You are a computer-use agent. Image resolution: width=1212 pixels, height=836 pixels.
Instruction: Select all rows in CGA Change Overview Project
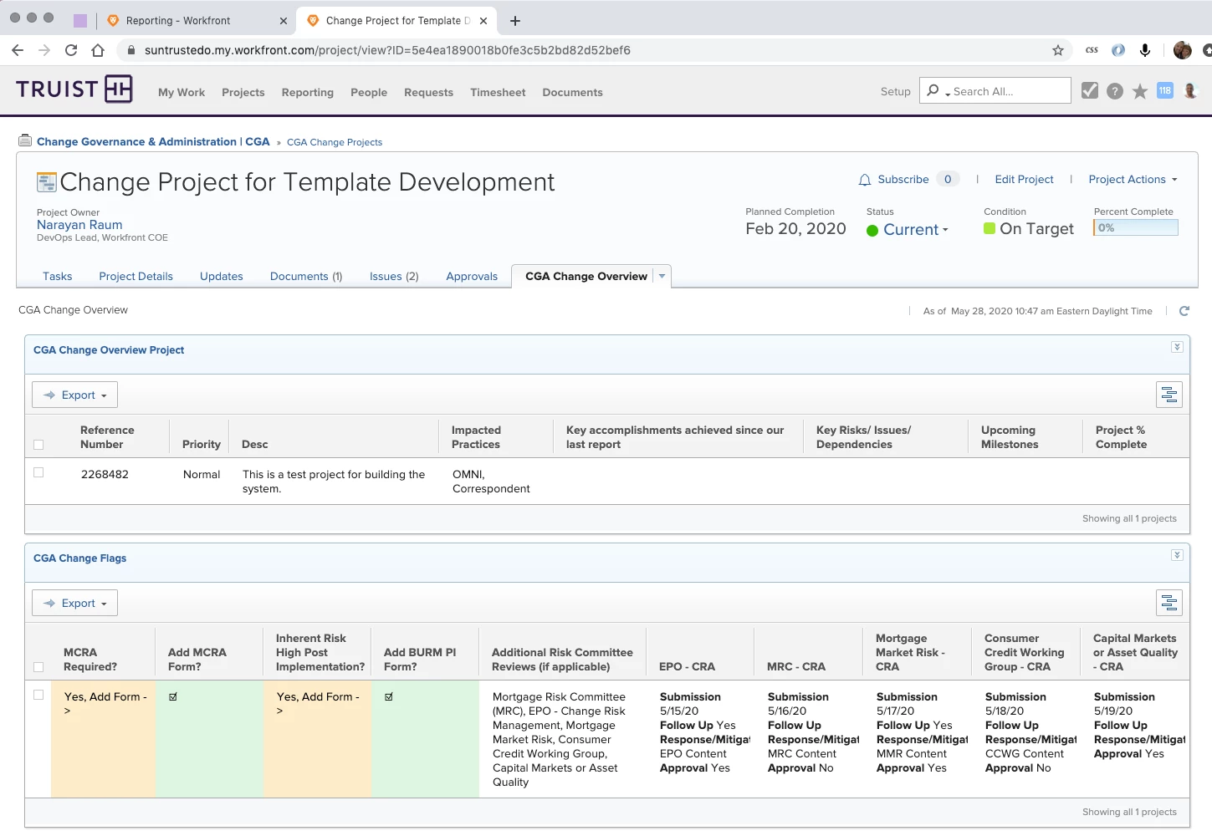point(38,445)
